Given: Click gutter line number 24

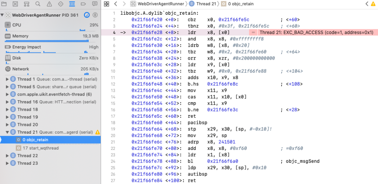Looking at the screenshot, I should pyautogui.click(x=113, y=161).
